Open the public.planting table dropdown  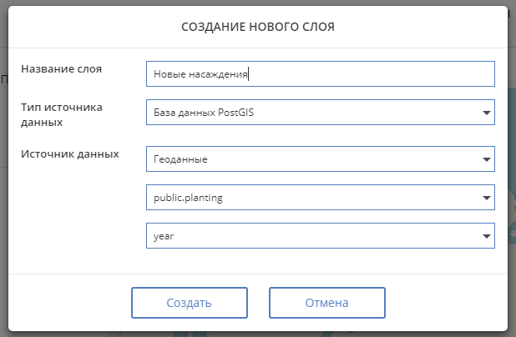click(320, 198)
